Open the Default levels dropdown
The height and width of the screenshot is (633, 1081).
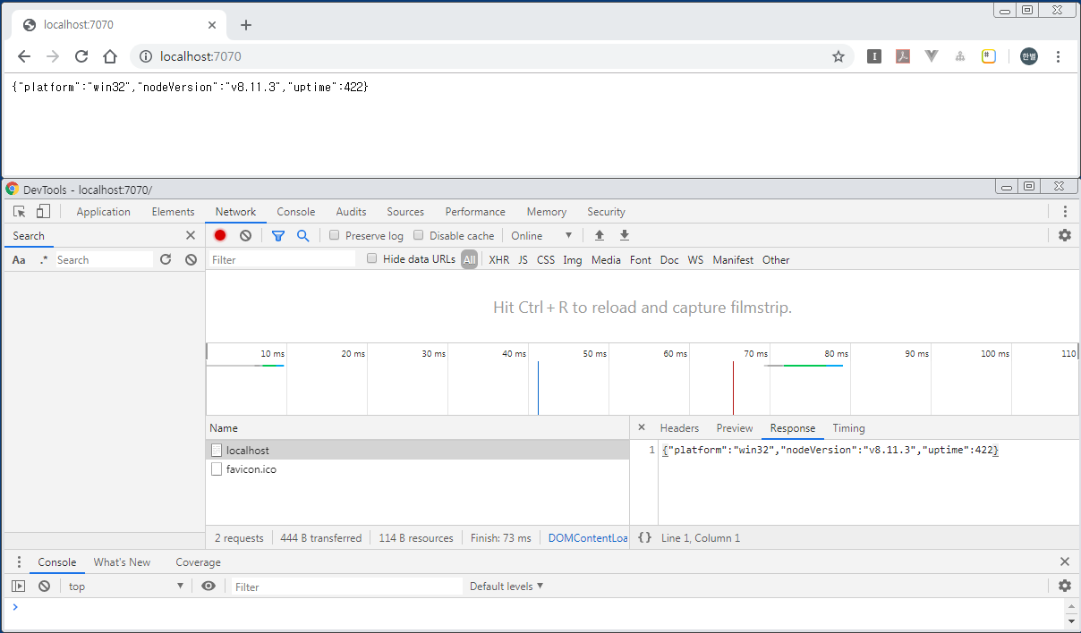click(x=506, y=587)
